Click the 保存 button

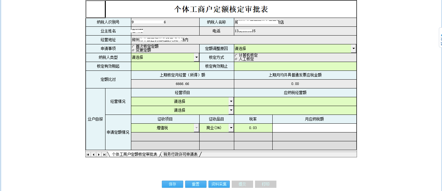[172, 184]
